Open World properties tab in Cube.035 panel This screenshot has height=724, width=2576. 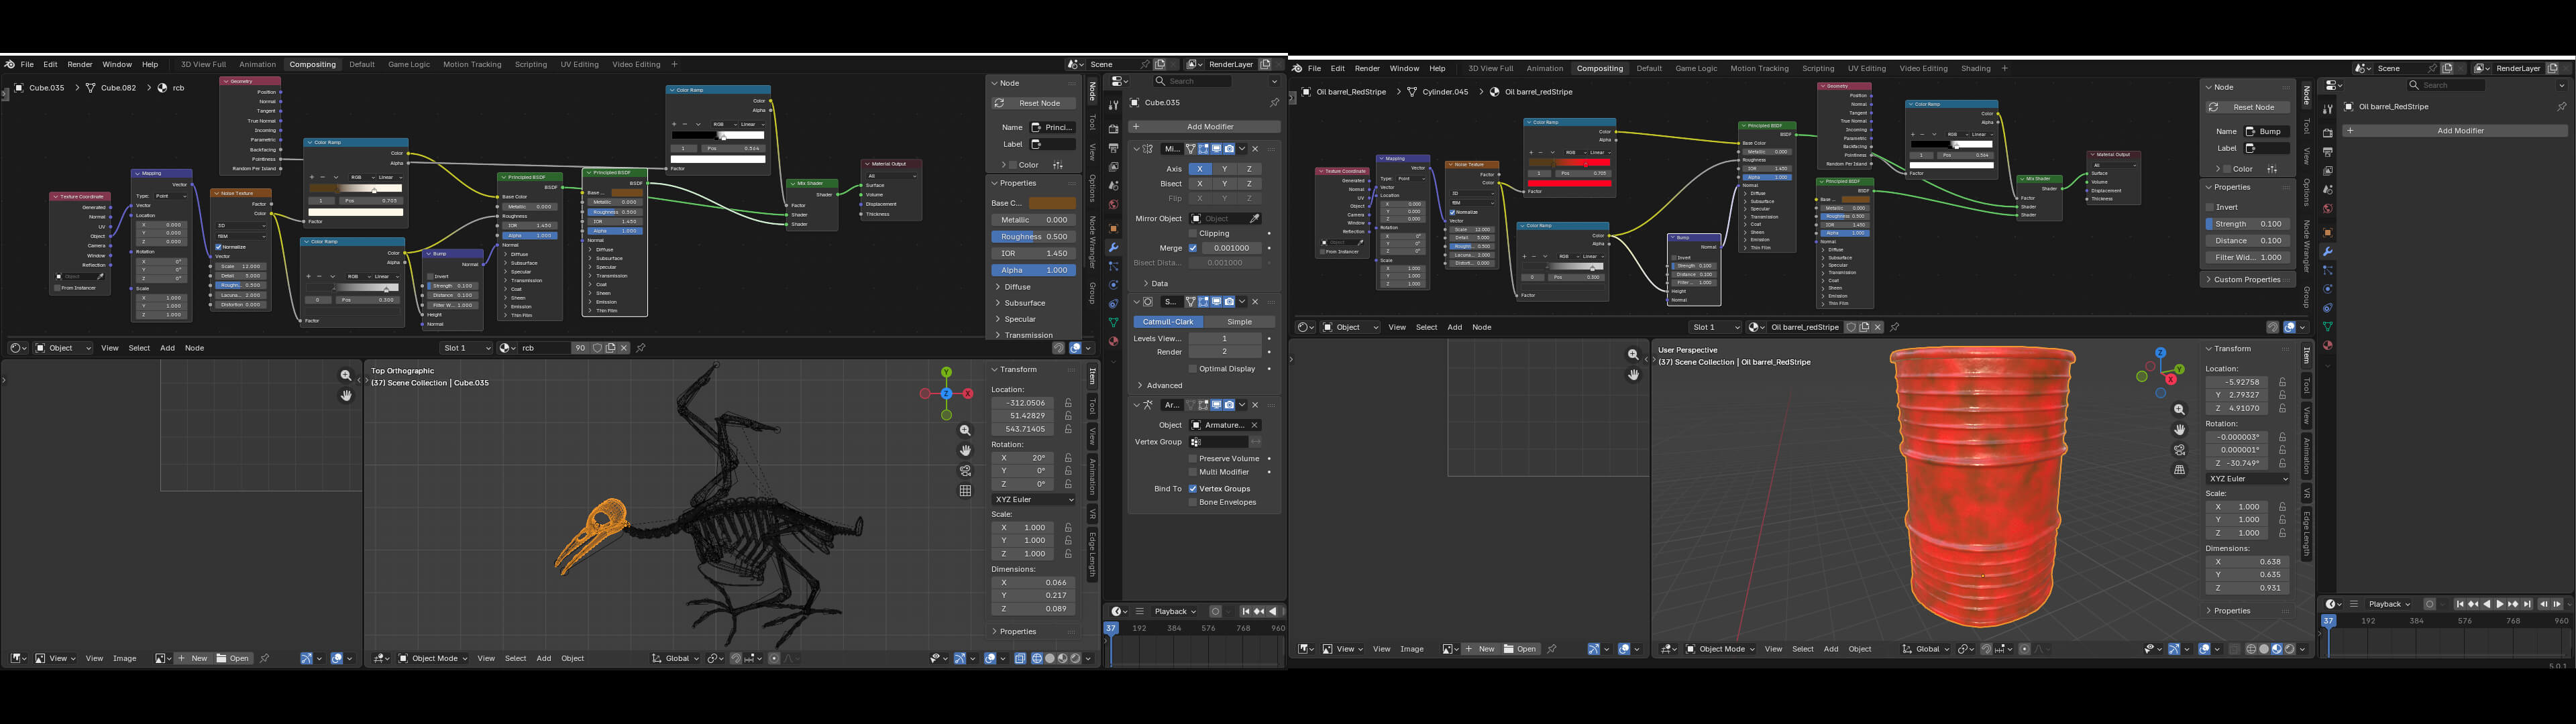[1113, 205]
